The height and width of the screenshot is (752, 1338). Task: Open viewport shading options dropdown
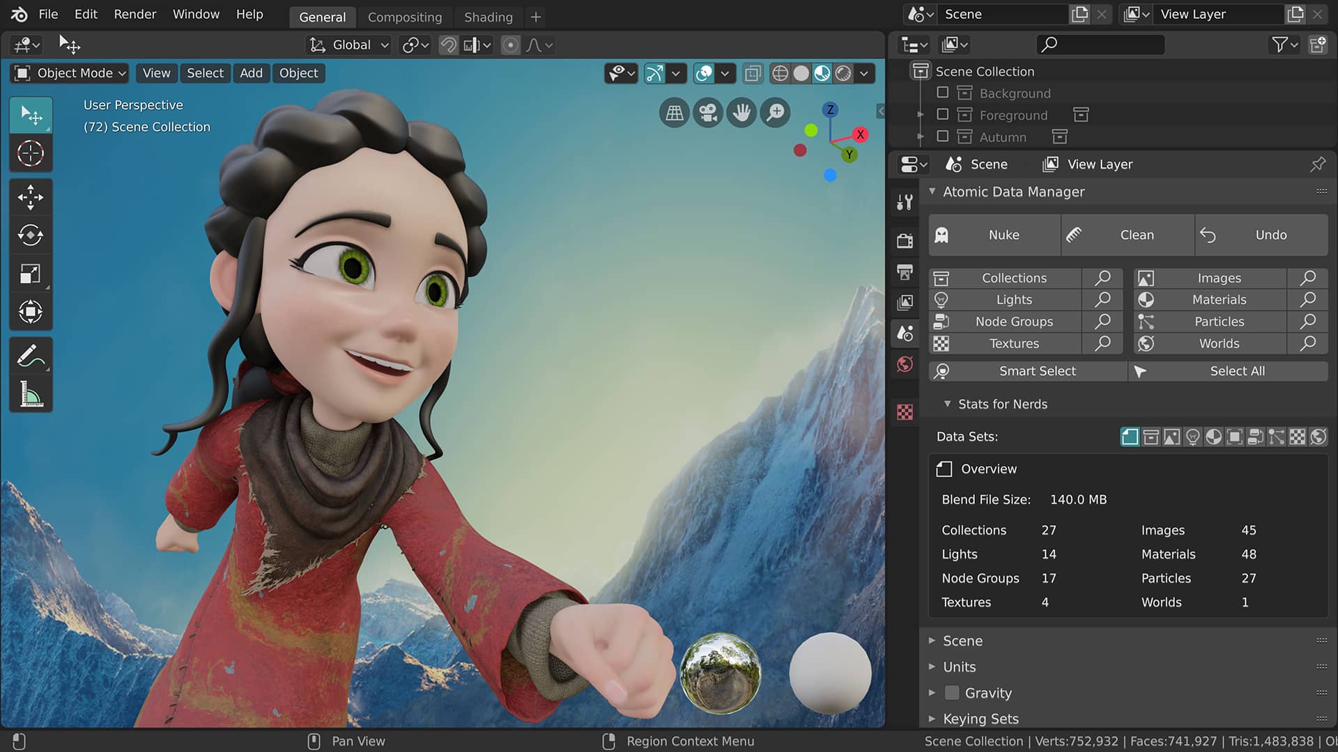coord(864,73)
